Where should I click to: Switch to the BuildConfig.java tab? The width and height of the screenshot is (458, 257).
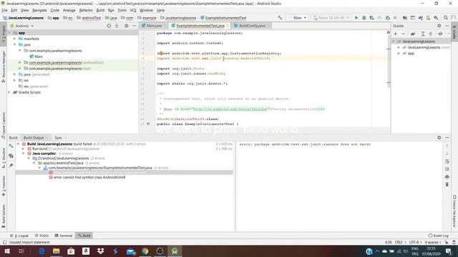click(x=252, y=26)
